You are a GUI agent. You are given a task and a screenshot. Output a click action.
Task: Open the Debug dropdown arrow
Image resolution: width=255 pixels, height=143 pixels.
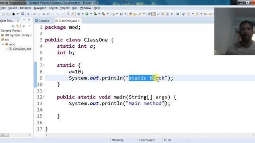[x=82, y=14]
